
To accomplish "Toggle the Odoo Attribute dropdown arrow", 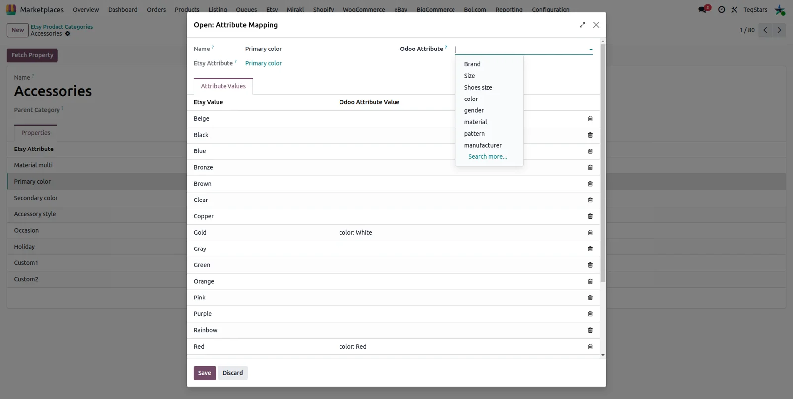I will click(x=591, y=50).
